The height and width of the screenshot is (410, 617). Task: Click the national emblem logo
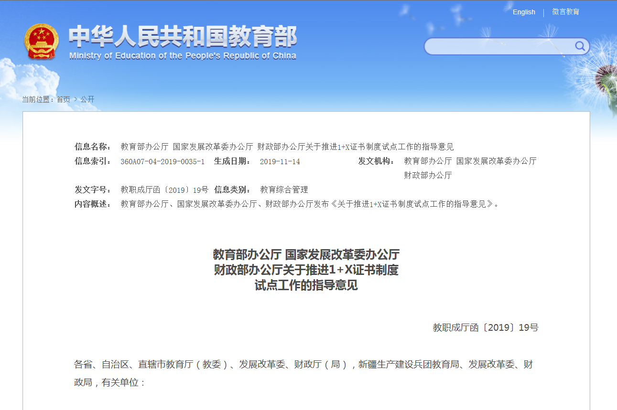tap(41, 41)
